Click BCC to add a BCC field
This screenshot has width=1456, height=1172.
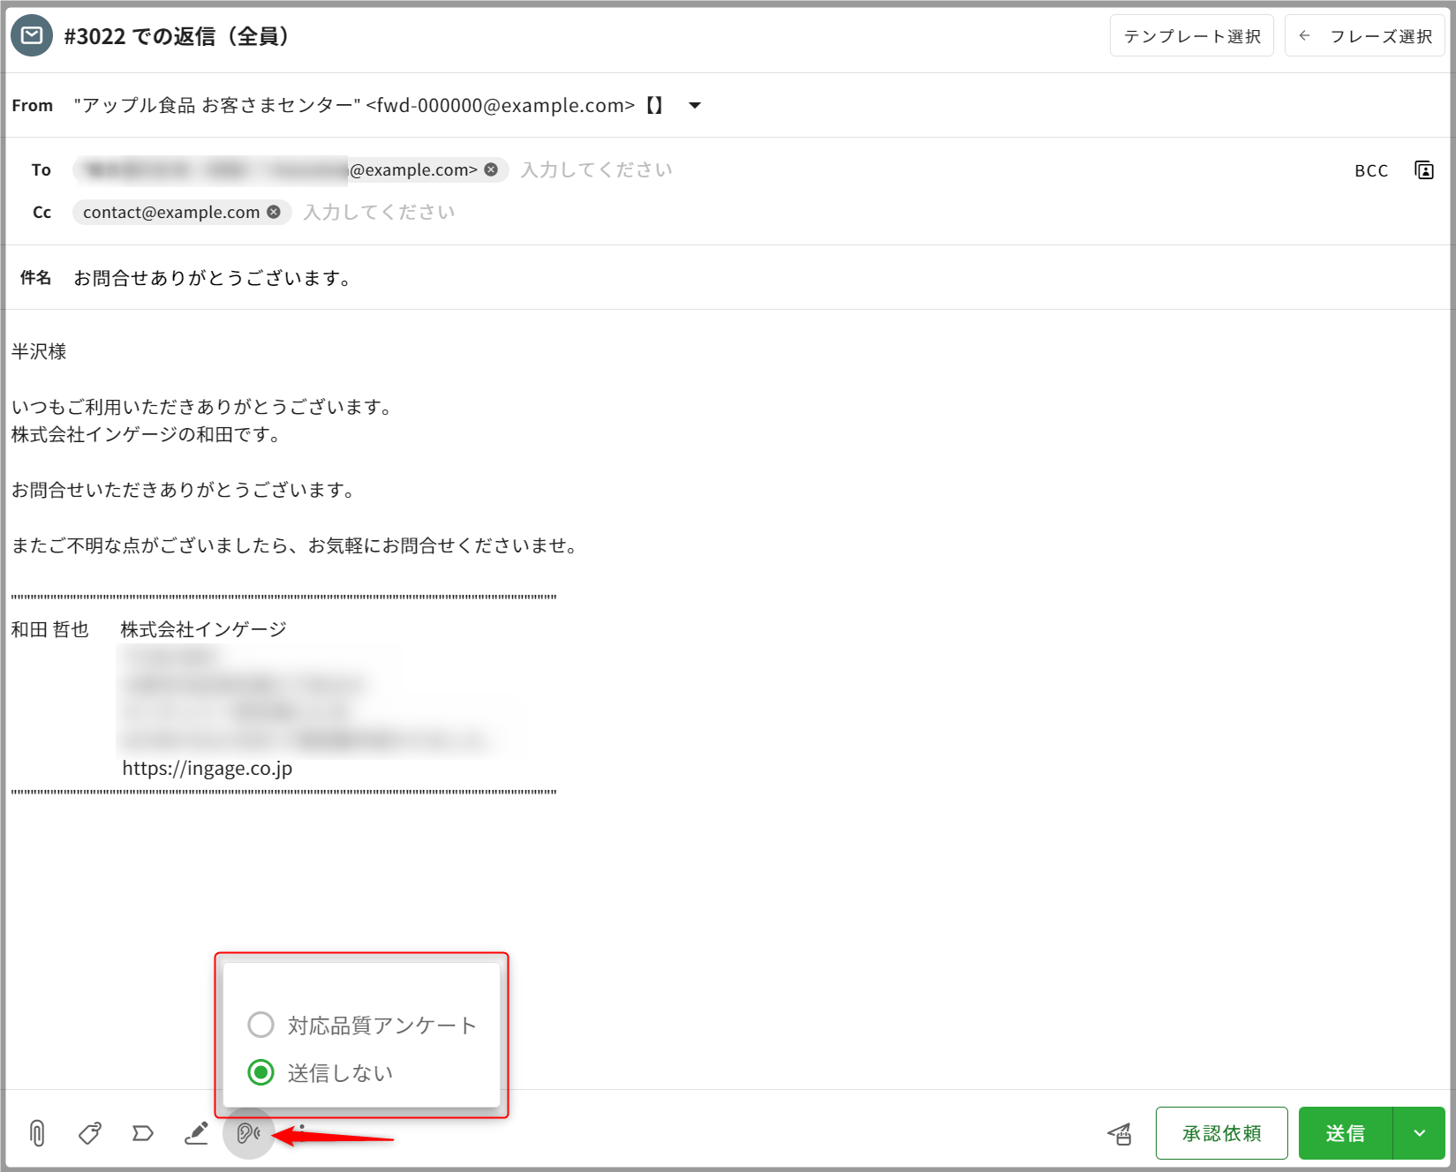click(1370, 170)
